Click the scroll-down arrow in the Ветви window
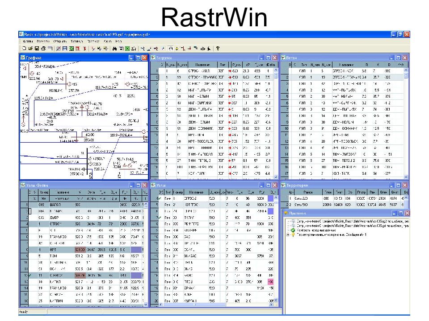The width and height of the screenshot is (429, 321). point(406,177)
